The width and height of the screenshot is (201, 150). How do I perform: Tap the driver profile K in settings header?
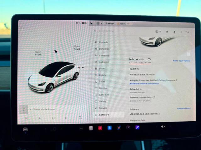pyautogui.click(x=158, y=31)
